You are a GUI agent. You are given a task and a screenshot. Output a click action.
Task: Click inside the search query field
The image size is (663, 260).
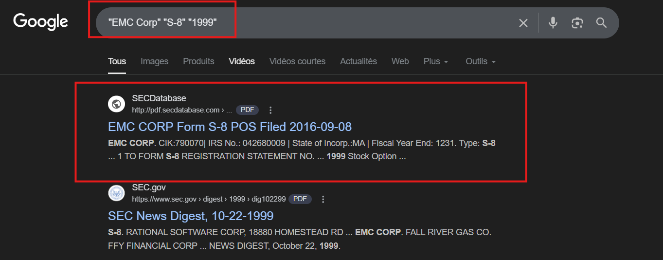[311, 23]
